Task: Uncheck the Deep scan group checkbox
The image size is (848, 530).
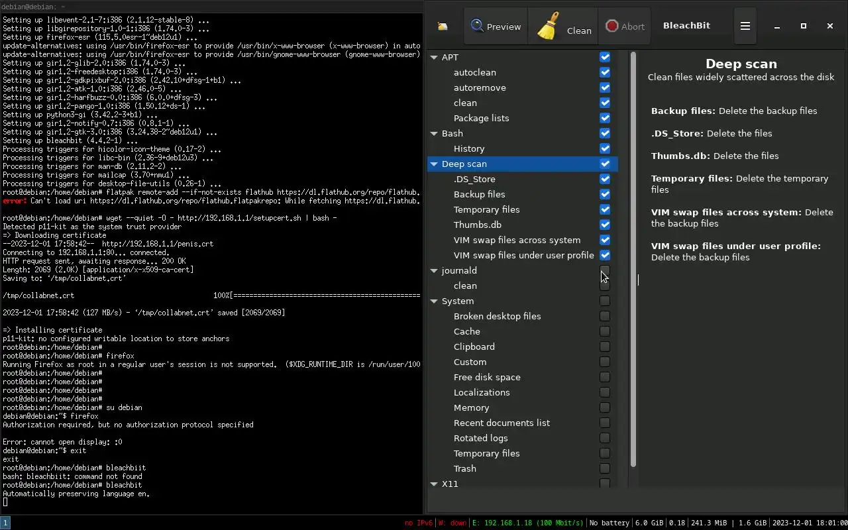Action: point(605,164)
